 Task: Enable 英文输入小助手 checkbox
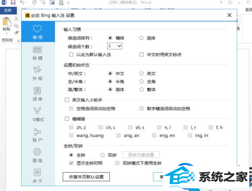tap(67, 100)
